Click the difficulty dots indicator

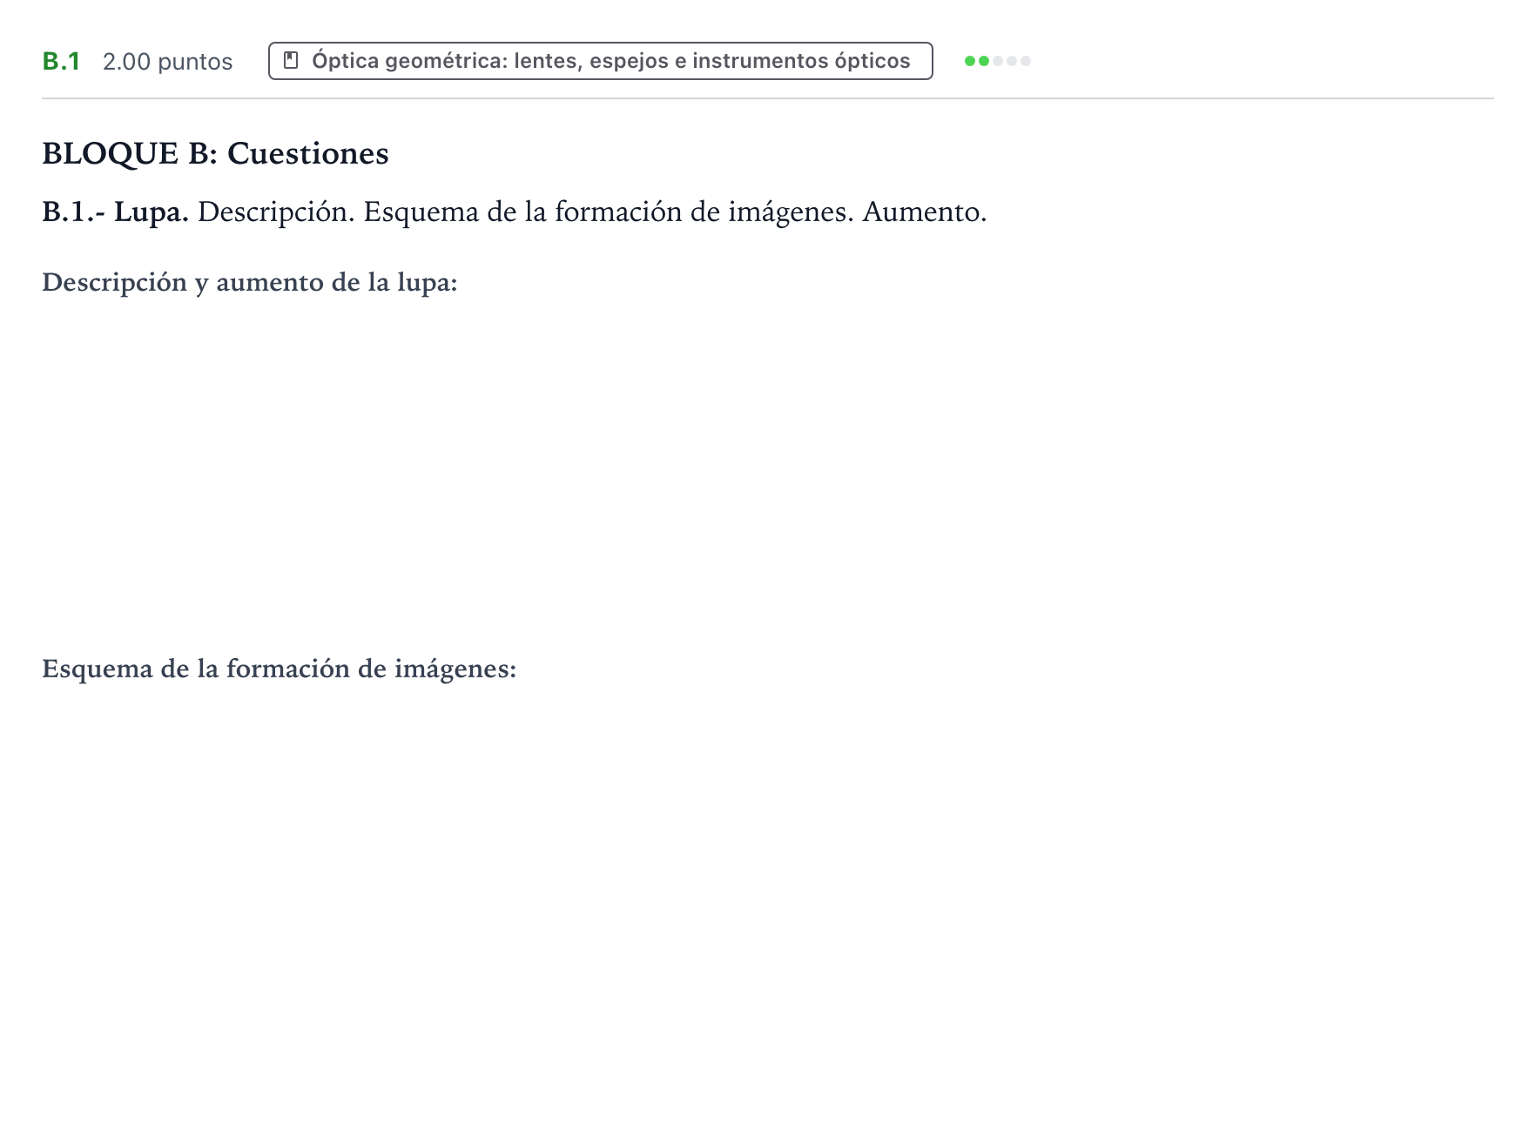point(998,61)
